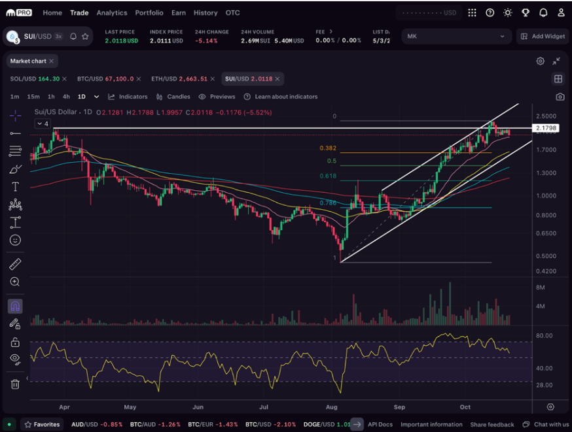Expand the collapsed indicators legend showing 4
572x432 pixels.
tap(42, 124)
